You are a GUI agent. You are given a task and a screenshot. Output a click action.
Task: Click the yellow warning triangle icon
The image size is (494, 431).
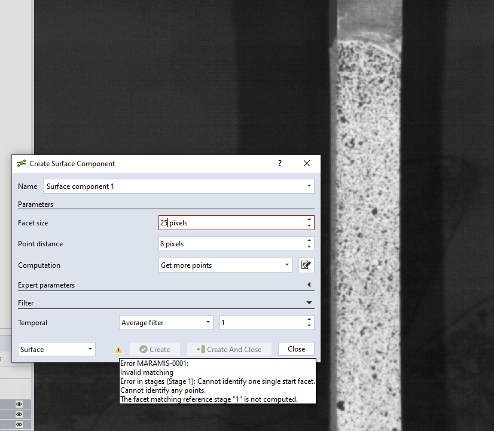click(x=118, y=350)
